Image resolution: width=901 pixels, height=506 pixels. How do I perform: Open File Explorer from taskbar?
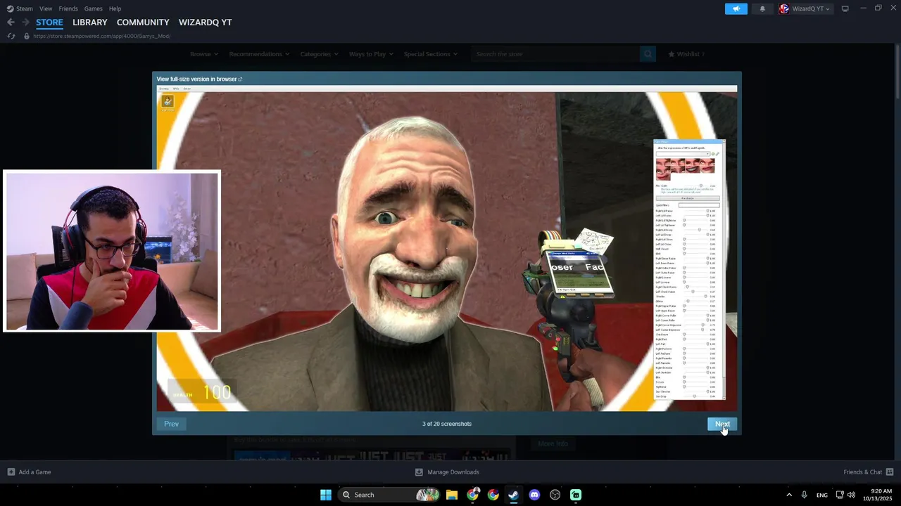pyautogui.click(x=452, y=495)
